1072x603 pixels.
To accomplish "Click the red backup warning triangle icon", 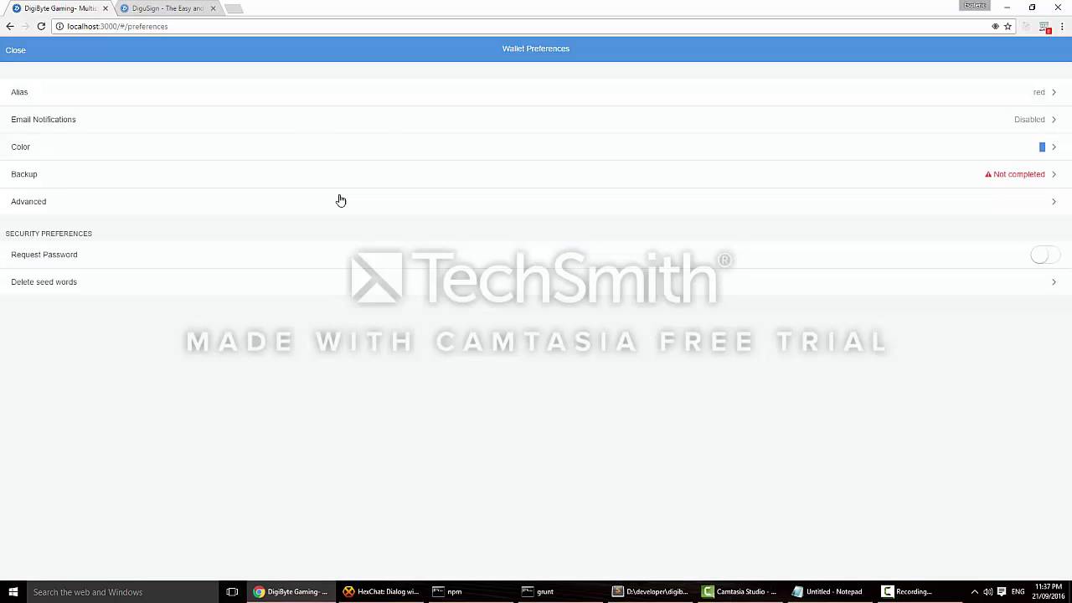I will click(988, 174).
